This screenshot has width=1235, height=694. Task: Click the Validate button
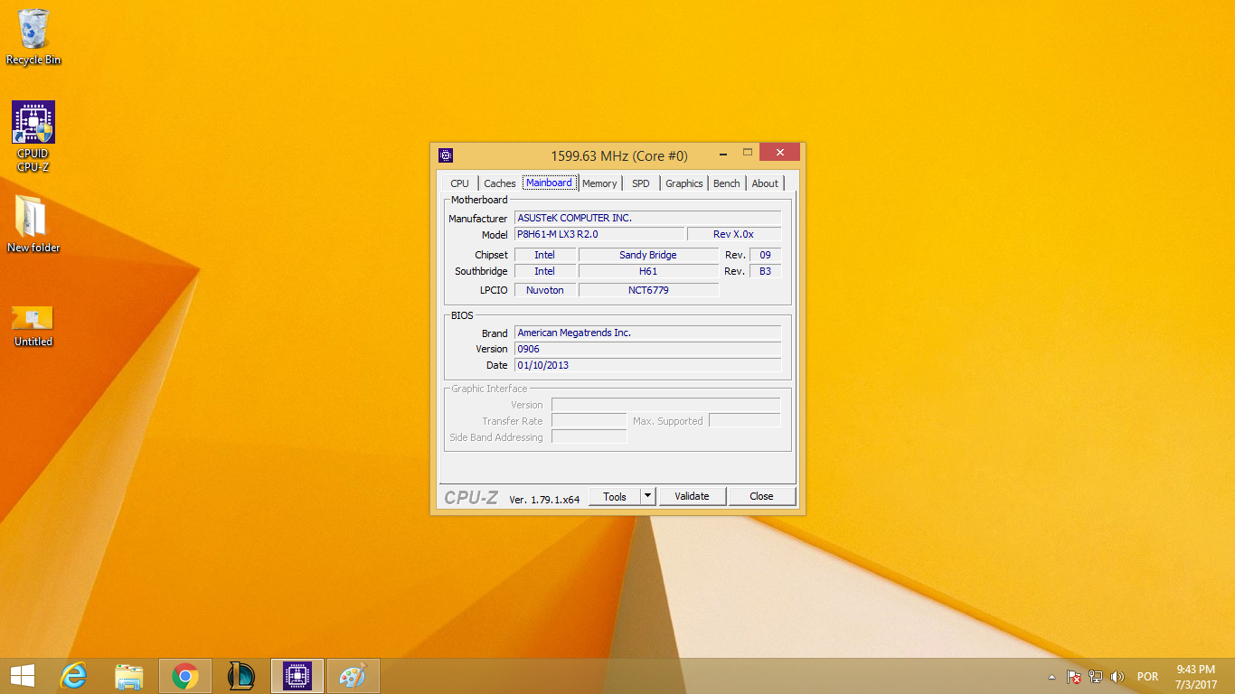pyautogui.click(x=693, y=496)
